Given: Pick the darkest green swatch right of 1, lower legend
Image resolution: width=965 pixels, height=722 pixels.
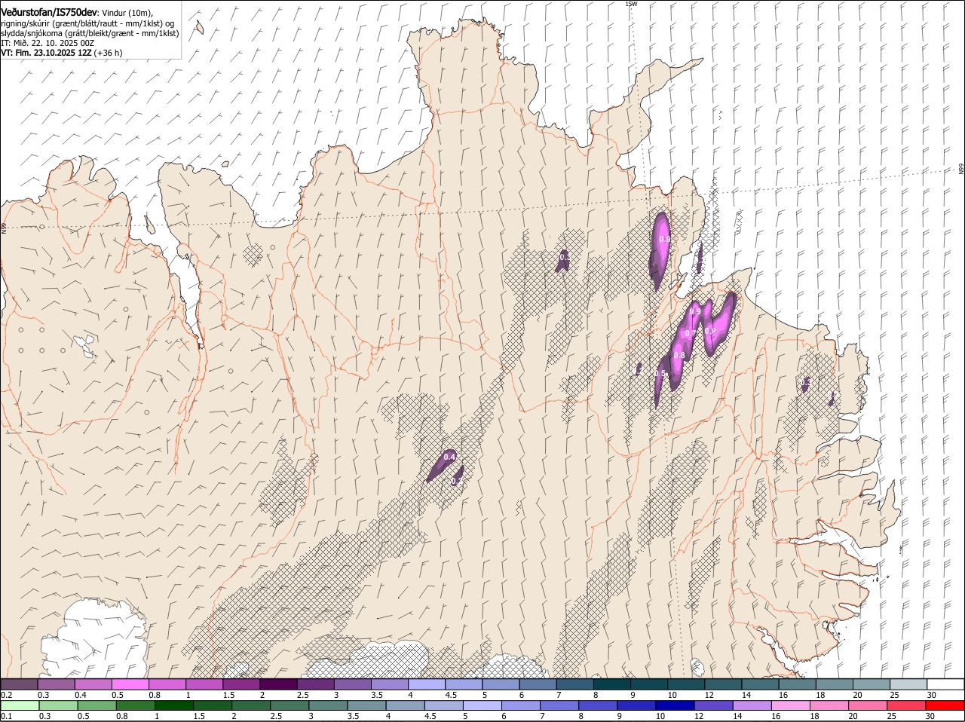Looking at the screenshot, I should pyautogui.click(x=173, y=705).
